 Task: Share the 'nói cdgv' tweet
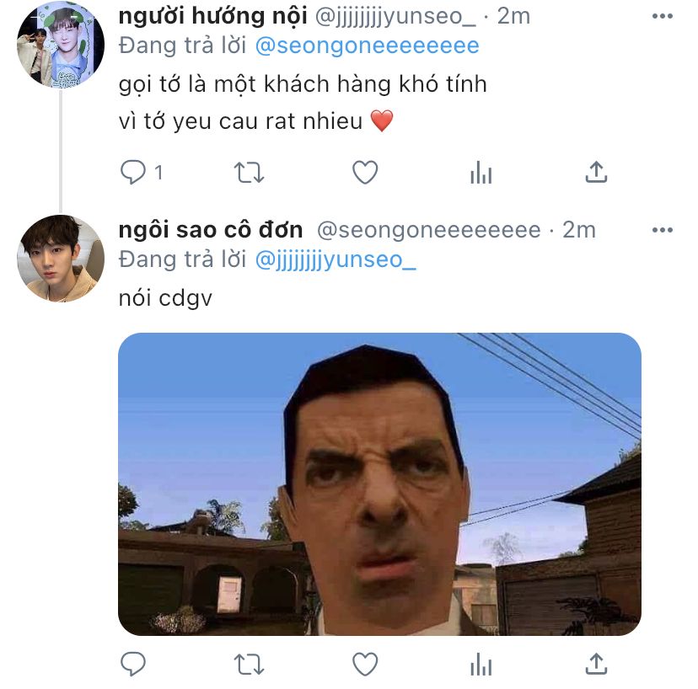point(596,664)
